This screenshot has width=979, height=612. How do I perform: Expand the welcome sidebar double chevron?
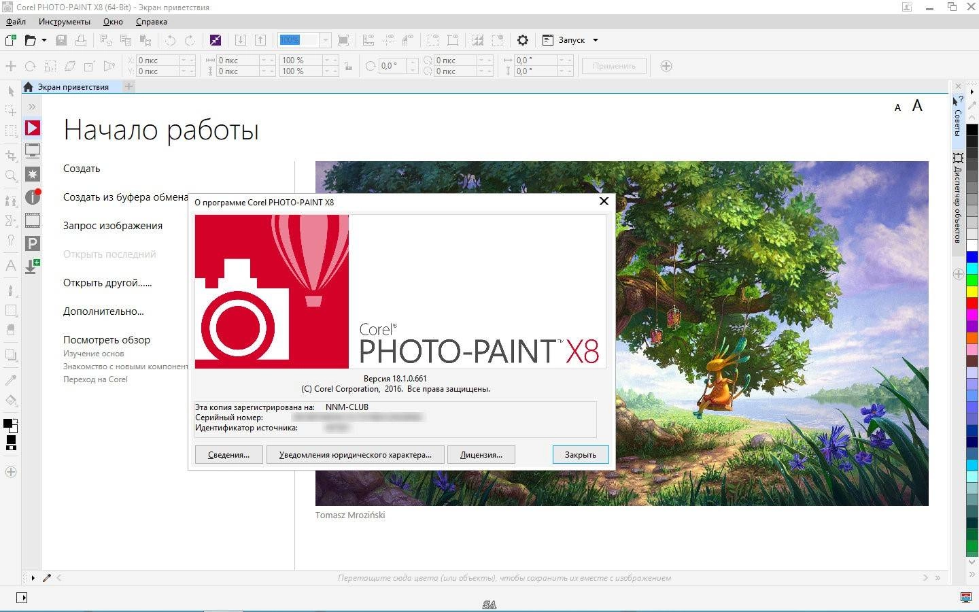click(x=32, y=107)
